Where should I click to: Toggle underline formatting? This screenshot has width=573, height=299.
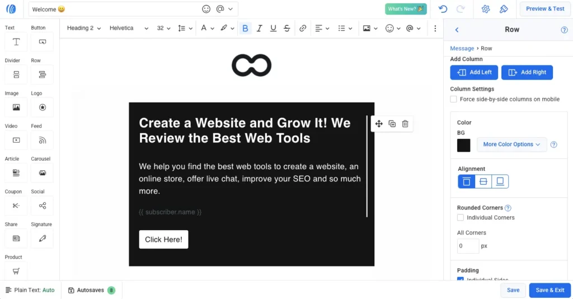[x=273, y=28]
